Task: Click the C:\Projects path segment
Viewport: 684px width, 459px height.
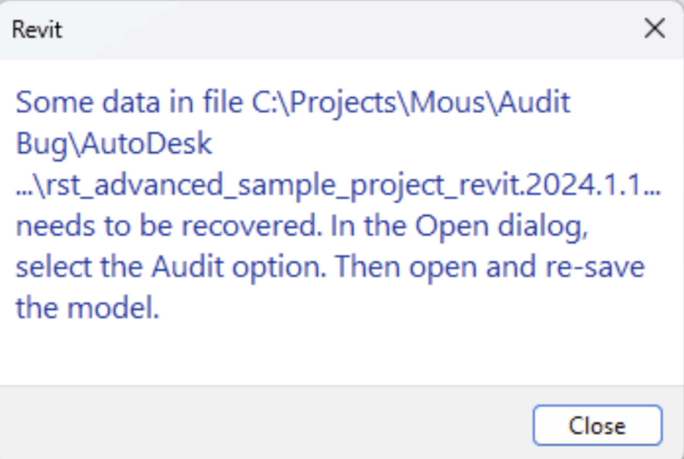Action: point(324,102)
